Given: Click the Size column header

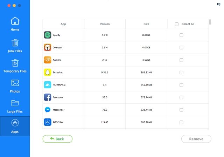Looking at the screenshot, I should click(x=146, y=24).
